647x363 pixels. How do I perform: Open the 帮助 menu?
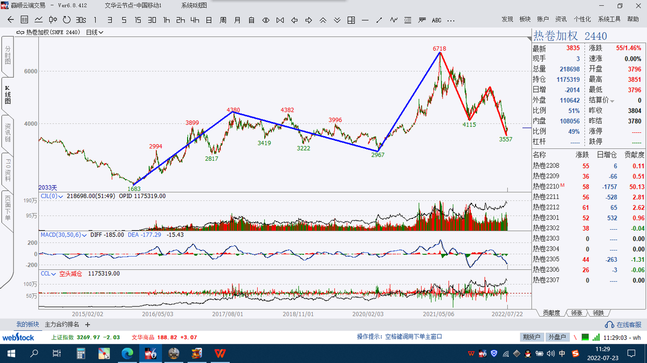(x=633, y=19)
